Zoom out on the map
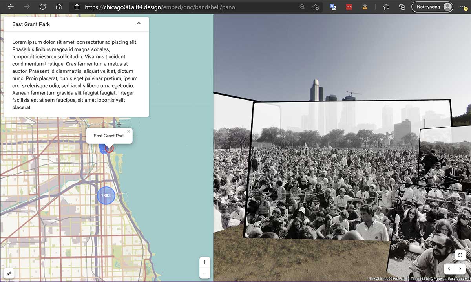This screenshot has height=282, width=471. coord(204,273)
